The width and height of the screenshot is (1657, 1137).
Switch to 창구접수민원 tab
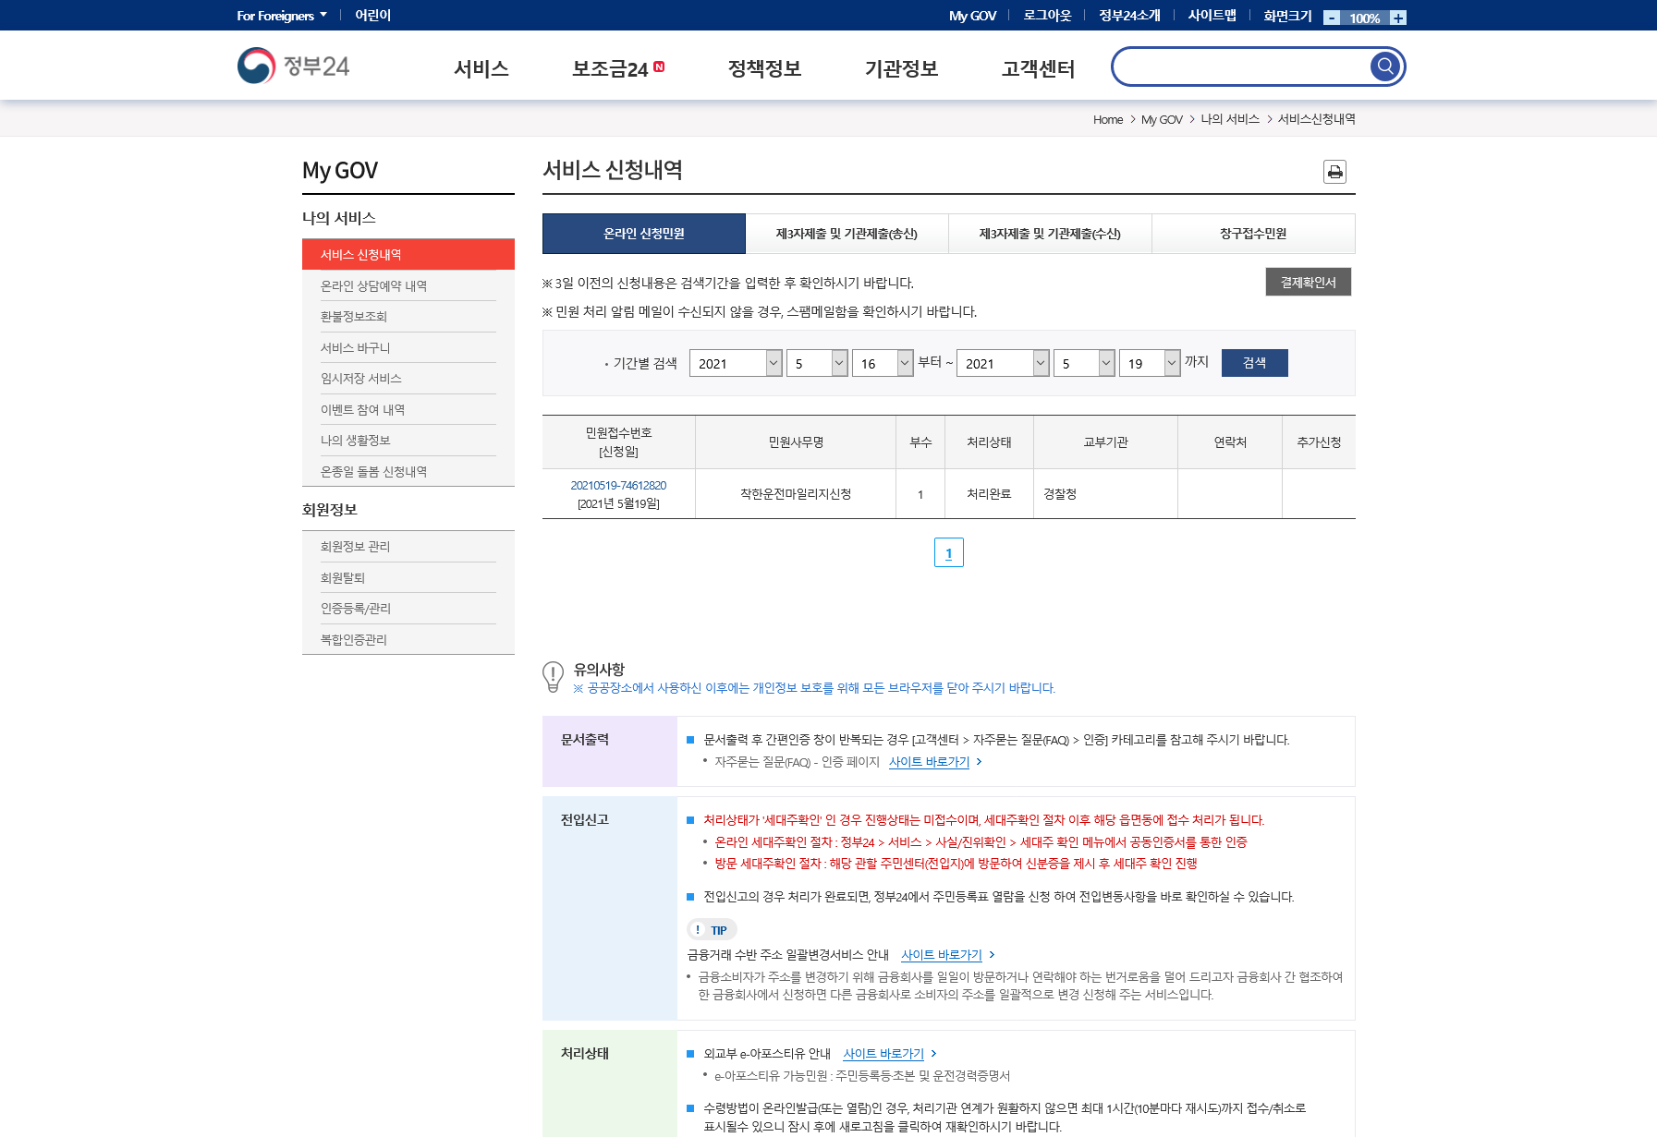click(1252, 234)
